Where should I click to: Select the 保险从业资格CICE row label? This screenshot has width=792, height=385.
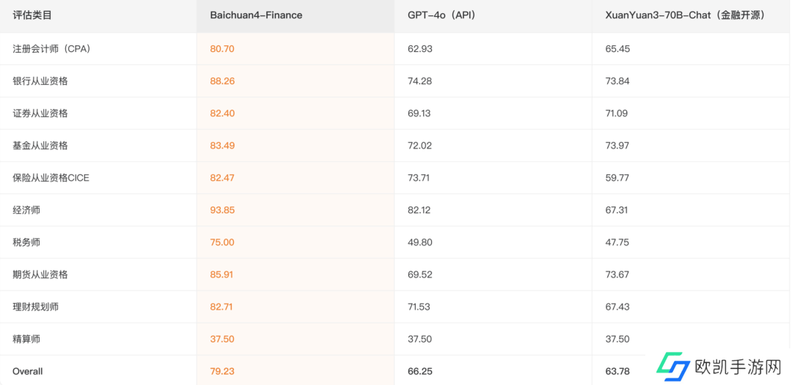(x=51, y=178)
